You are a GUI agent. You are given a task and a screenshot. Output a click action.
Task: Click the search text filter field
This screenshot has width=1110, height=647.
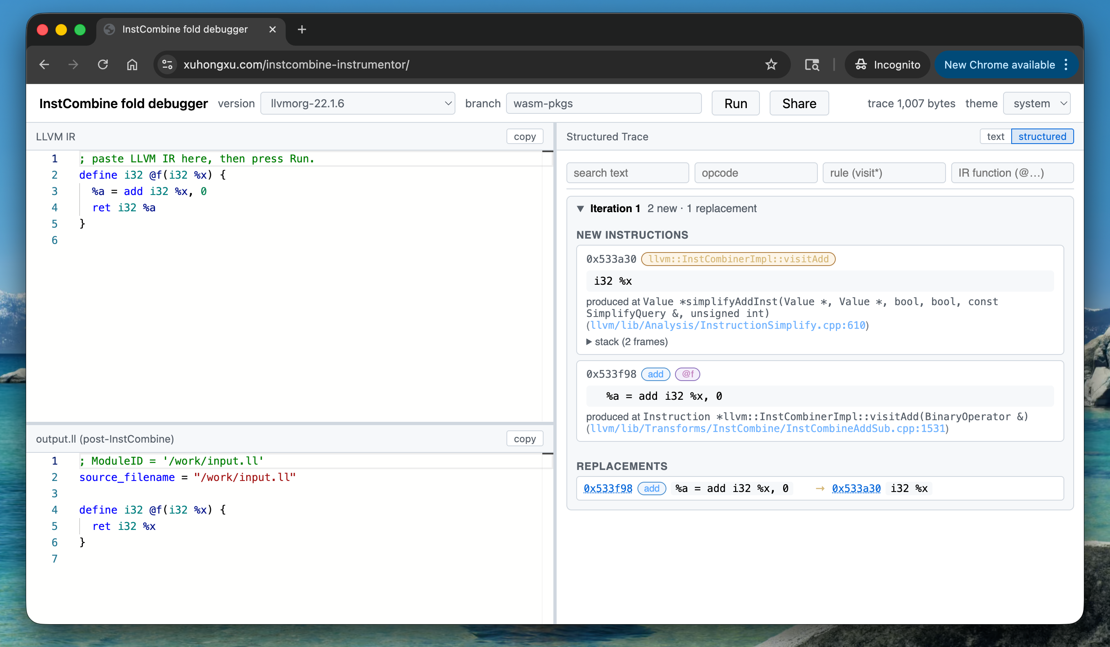pyautogui.click(x=627, y=173)
